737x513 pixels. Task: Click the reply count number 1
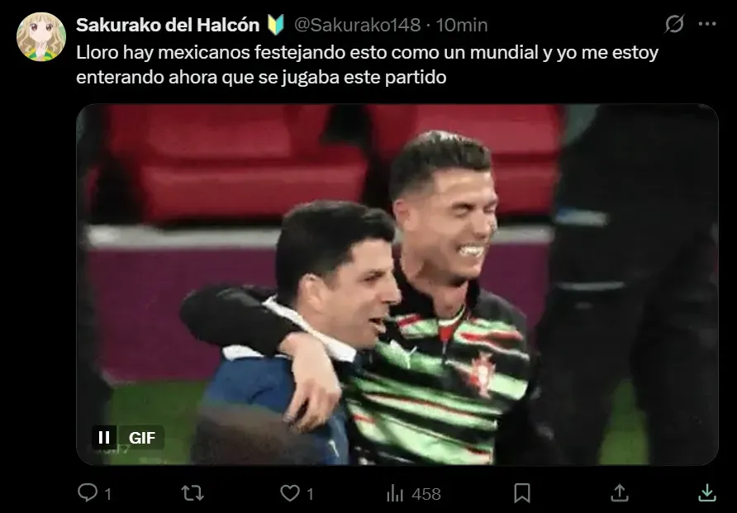pyautogui.click(x=107, y=494)
